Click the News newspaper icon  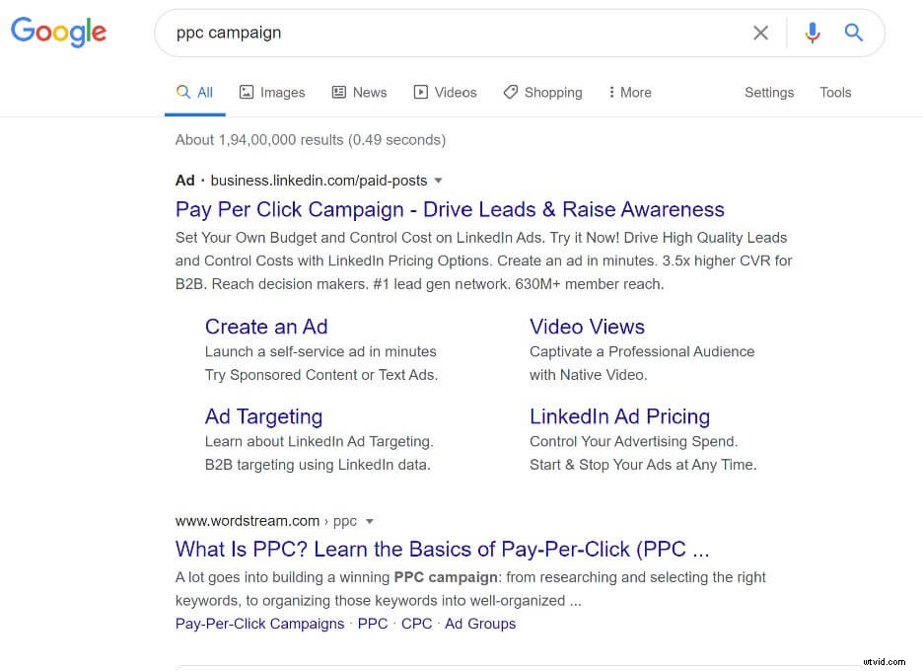338,92
